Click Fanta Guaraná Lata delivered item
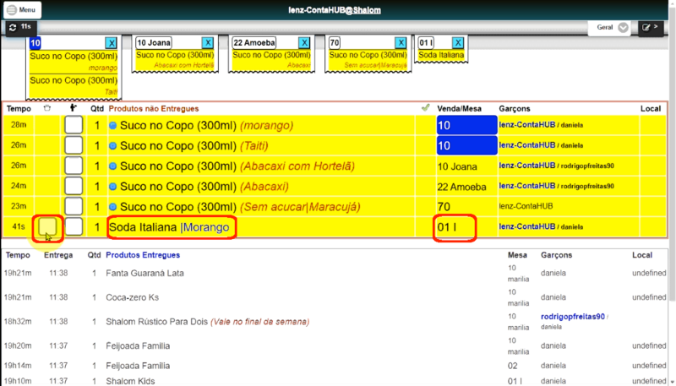Viewport: 676px width, 386px height. [144, 273]
